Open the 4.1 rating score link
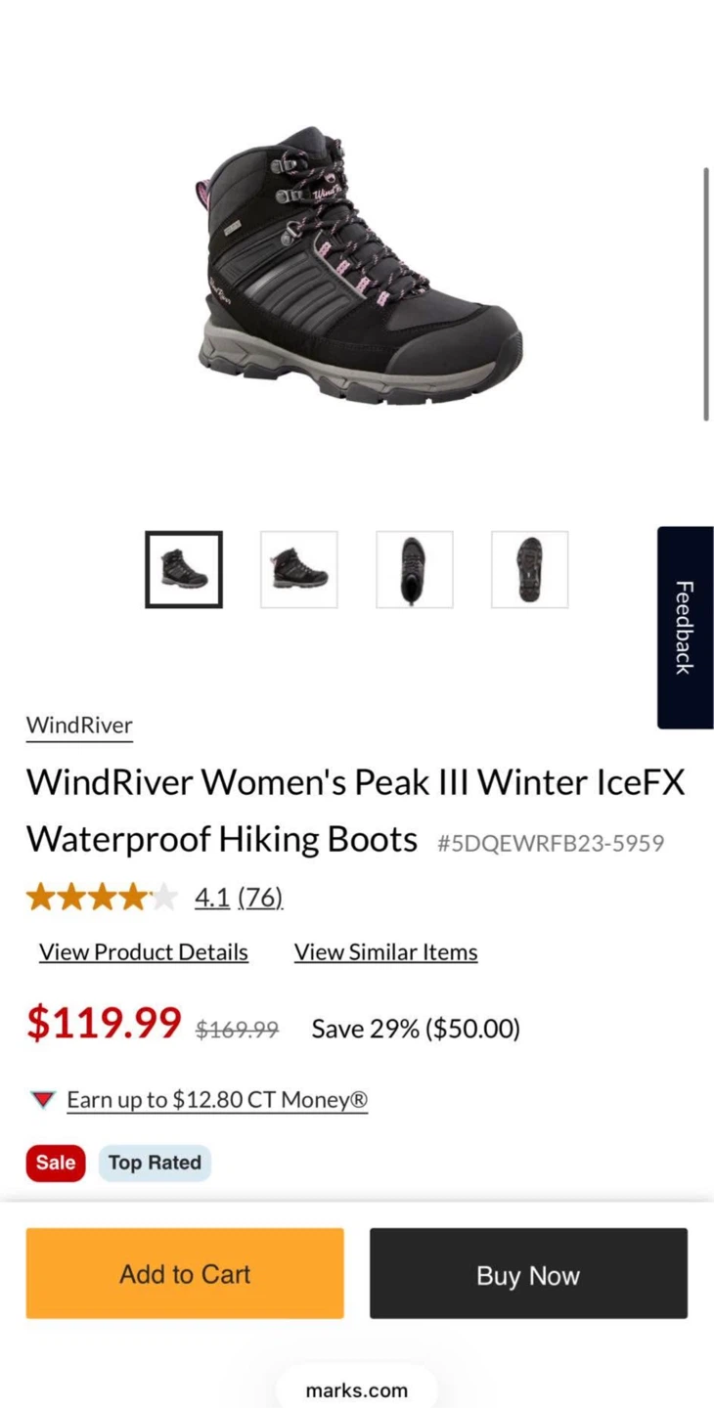714x1408 pixels. click(212, 897)
